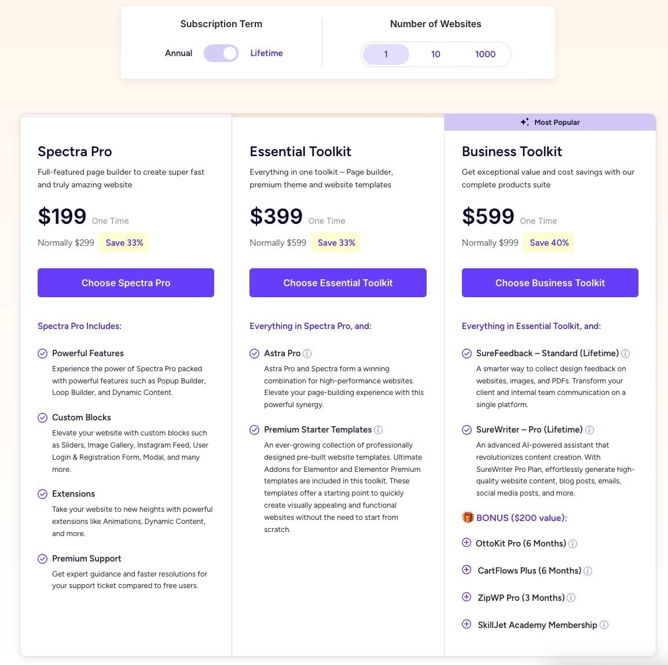This screenshot has width=668, height=665.
Task: Click info icon next to Premium Starter Templates
Action: (x=379, y=430)
